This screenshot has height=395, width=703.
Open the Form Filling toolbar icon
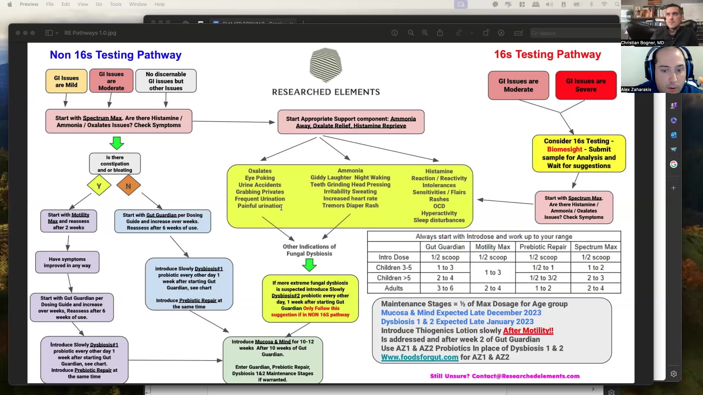pyautogui.click(x=518, y=33)
